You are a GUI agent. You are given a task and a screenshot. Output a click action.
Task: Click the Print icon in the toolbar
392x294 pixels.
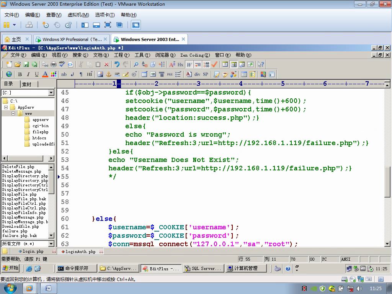point(54,64)
